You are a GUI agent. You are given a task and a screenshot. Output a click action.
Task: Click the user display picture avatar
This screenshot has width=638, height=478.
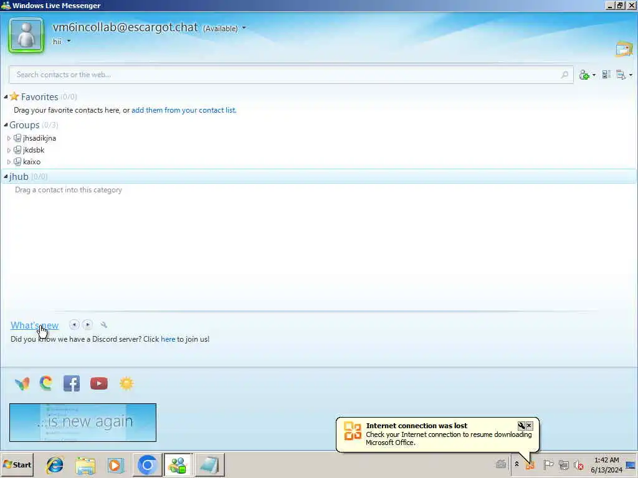click(26, 35)
